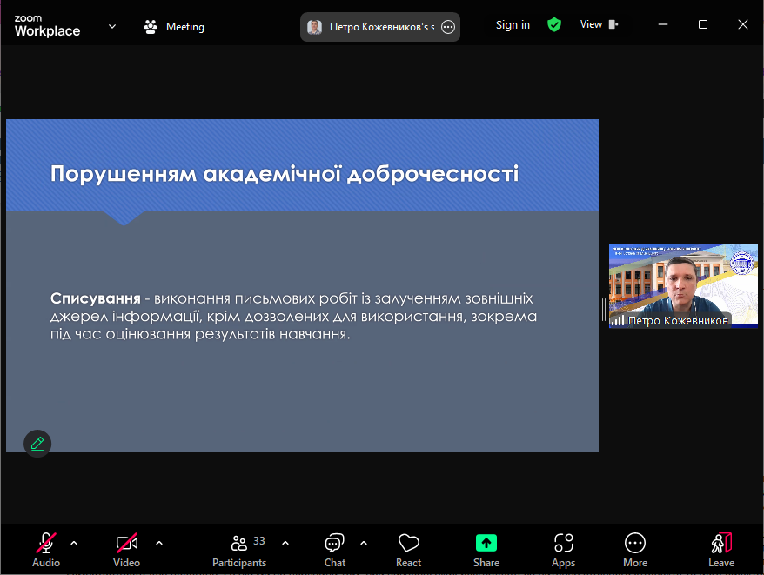Start video with the Video toggle
Viewport: 764px width, 575px height.
coord(126,543)
